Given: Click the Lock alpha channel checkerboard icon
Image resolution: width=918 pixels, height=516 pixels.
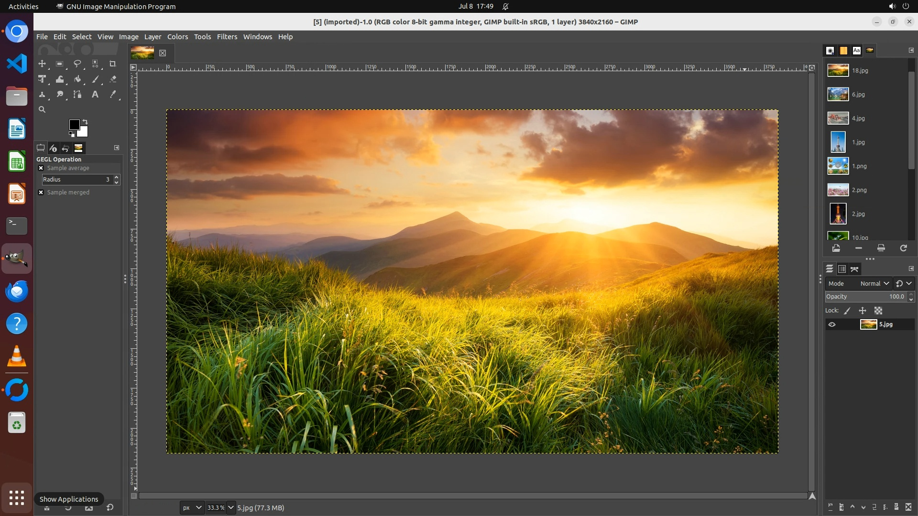Looking at the screenshot, I should click(878, 311).
